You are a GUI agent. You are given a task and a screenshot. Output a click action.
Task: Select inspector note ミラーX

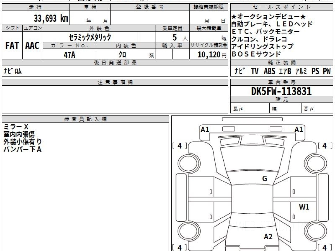click(x=16, y=127)
